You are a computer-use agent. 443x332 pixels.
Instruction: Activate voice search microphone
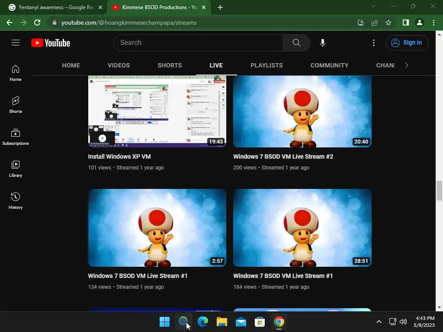pyautogui.click(x=323, y=43)
